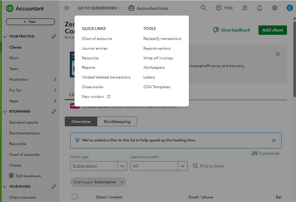This screenshot has width=296, height=202.
Task: Open the search magnifier in header
Action: 203,8
